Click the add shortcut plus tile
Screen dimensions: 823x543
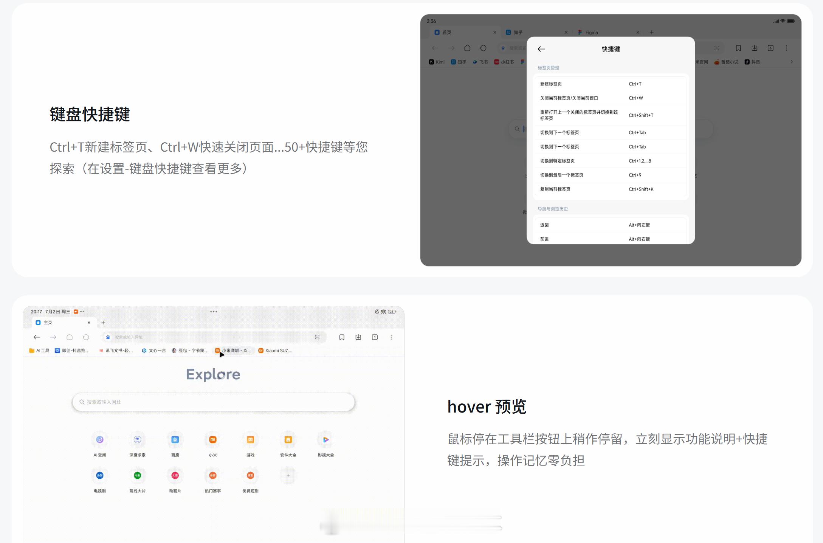click(x=288, y=476)
